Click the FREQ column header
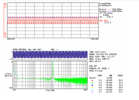Screen dimensions: 139x100 click(100, 76)
